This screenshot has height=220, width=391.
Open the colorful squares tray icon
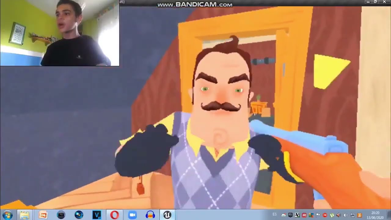[x=311, y=215]
